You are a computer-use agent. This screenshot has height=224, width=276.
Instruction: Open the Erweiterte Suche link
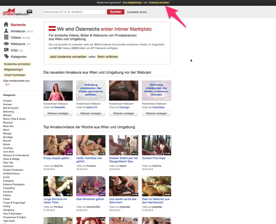[x=137, y=12]
